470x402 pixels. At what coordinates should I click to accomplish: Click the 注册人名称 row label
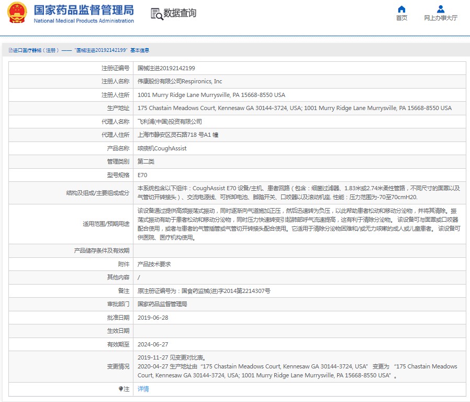pyautogui.click(x=115, y=81)
